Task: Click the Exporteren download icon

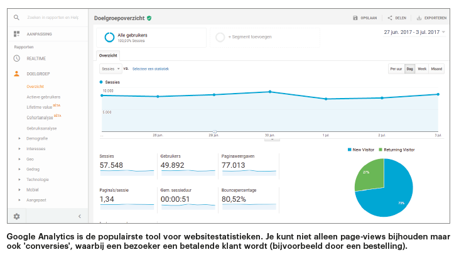Action: tap(419, 18)
